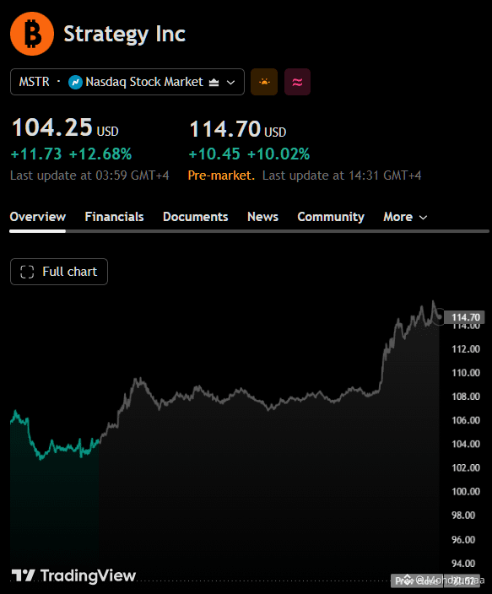Viewport: 492px width, 594px height.
Task: Click the orange Bitcoin logo icon
Action: coord(32,34)
